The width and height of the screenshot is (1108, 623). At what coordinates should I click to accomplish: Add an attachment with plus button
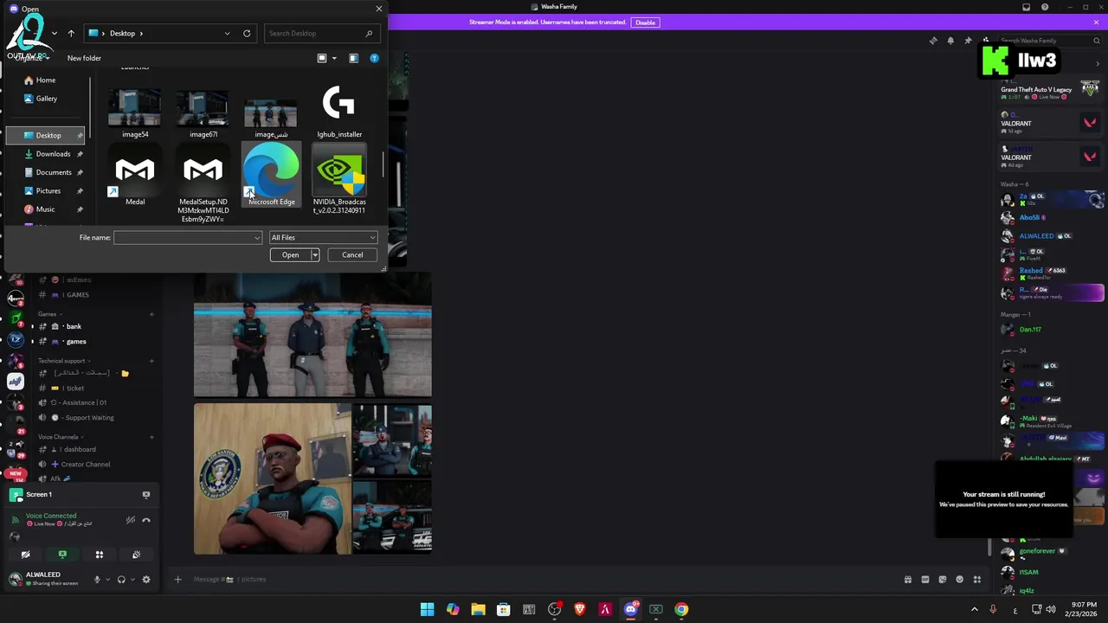point(177,579)
